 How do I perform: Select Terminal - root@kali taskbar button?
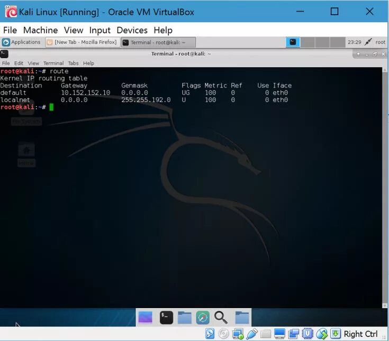(158, 42)
